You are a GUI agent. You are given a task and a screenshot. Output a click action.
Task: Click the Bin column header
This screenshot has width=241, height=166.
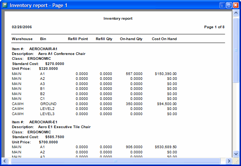(43, 39)
